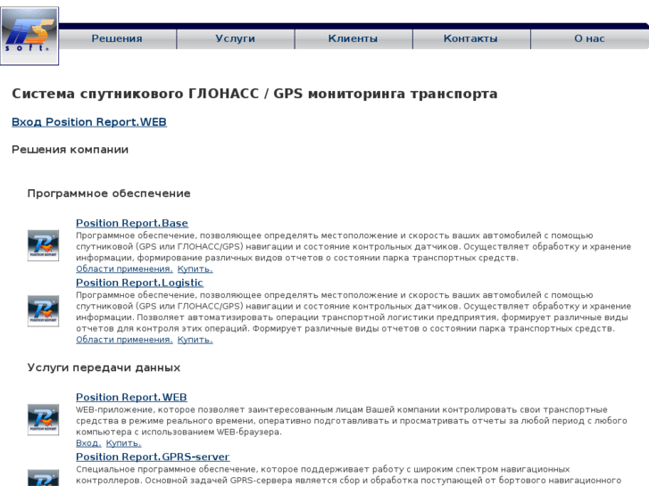The image size is (649, 486).
Task: Open the Position Report.WEB product title link
Action: (131, 398)
